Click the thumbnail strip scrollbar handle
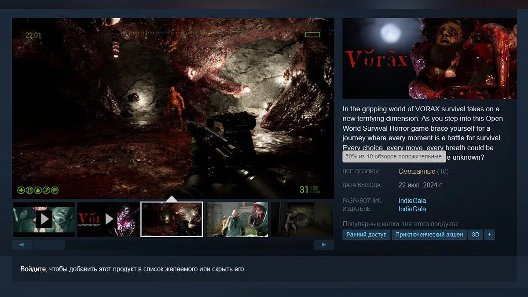This screenshot has width=528, height=297. pos(49,245)
